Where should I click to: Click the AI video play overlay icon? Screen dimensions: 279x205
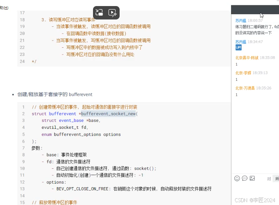click(x=113, y=13)
